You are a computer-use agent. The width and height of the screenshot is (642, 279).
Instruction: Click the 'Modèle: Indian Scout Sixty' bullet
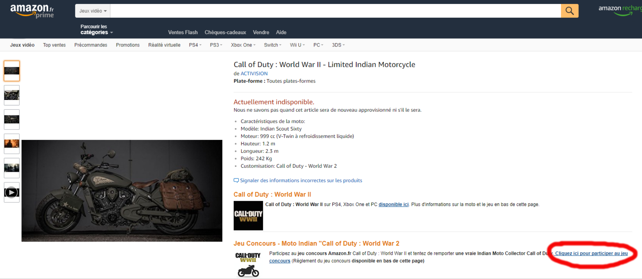271,129
